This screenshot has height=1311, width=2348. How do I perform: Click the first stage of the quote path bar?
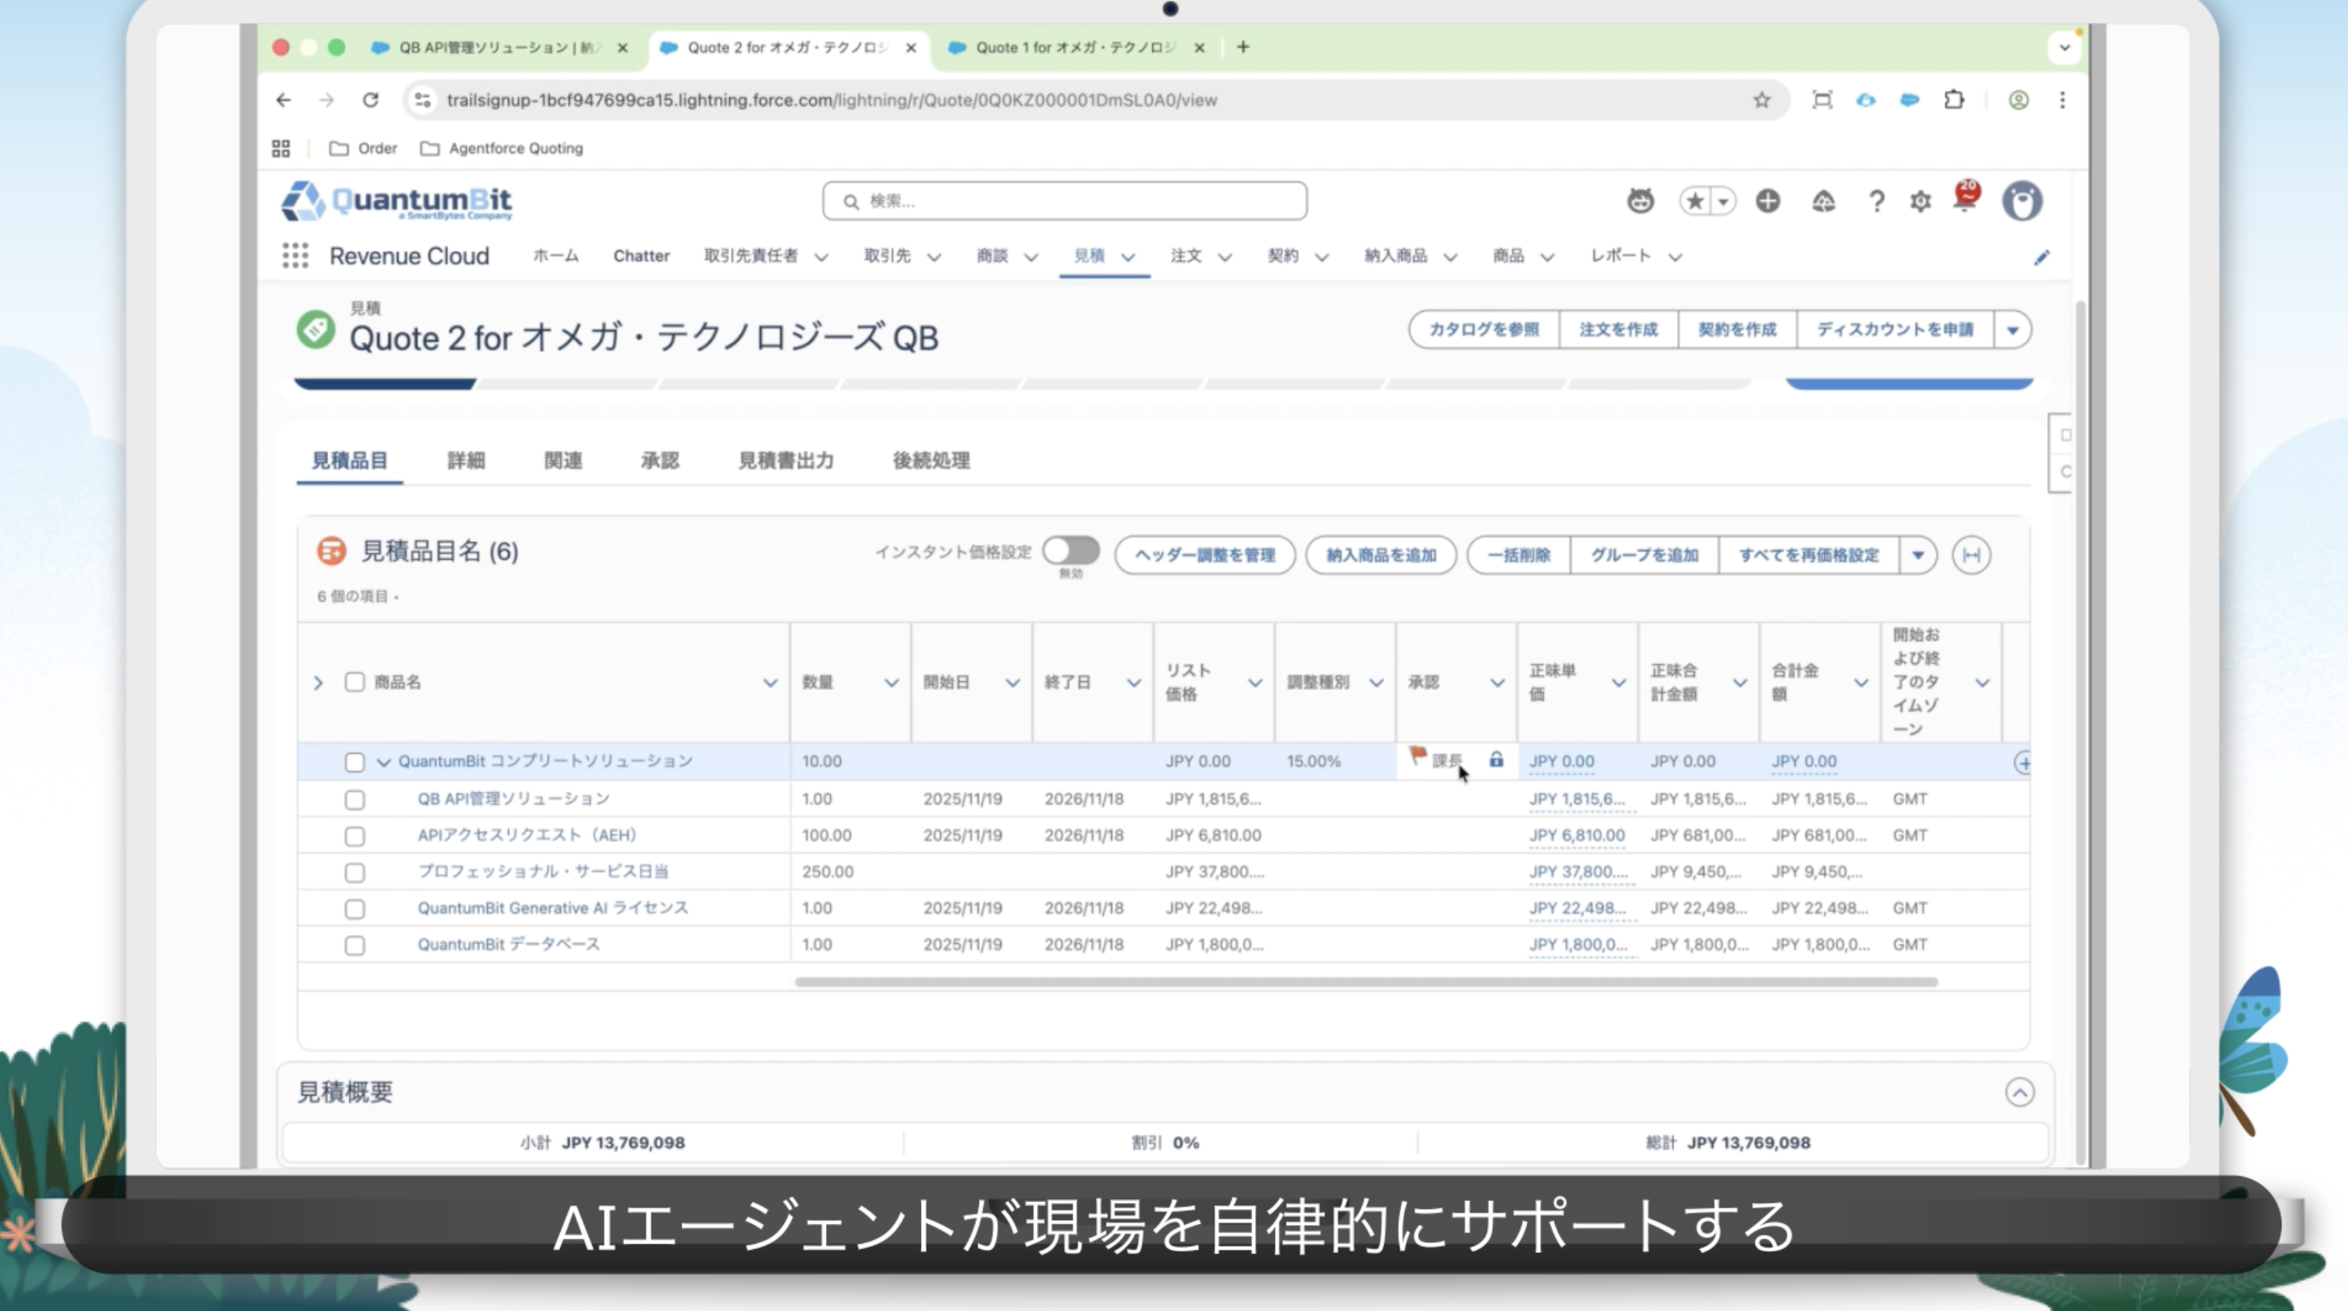[384, 384]
